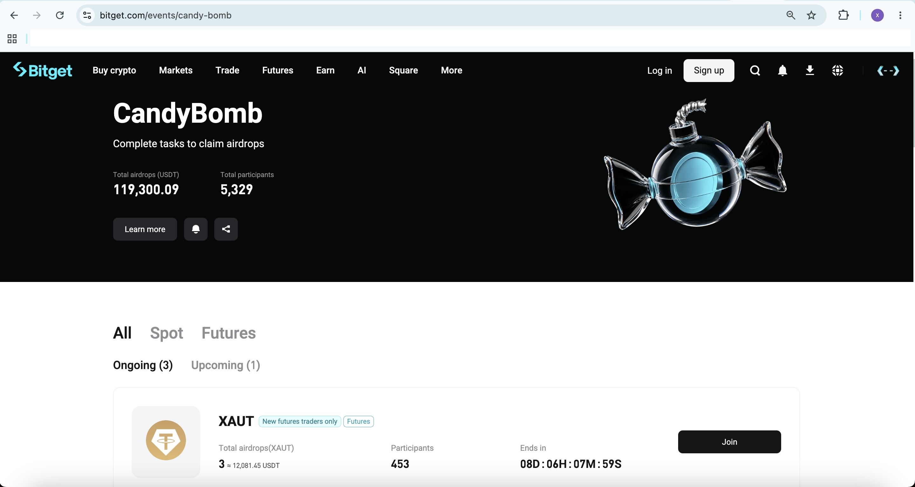The width and height of the screenshot is (915, 487).
Task: Go to Square in the navigation
Action: click(x=403, y=70)
